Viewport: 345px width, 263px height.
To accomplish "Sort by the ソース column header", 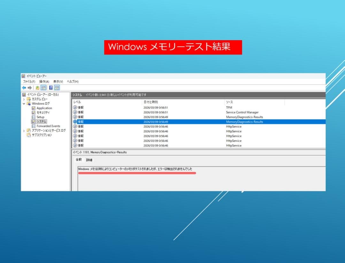I will click(x=255, y=102).
